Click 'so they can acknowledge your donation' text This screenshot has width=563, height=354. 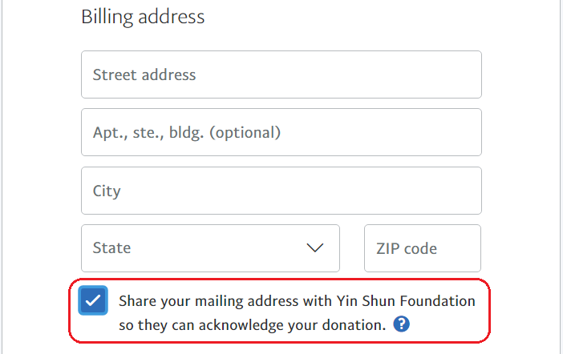(x=253, y=325)
